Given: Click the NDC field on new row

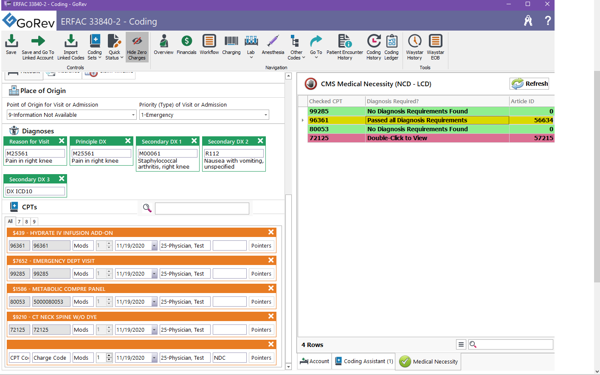Looking at the screenshot, I should tap(230, 358).
